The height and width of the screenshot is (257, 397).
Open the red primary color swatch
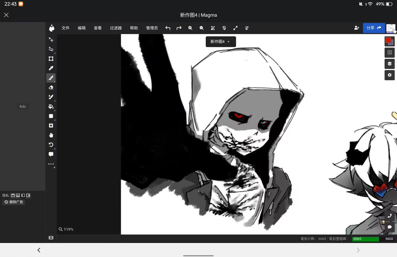click(388, 40)
